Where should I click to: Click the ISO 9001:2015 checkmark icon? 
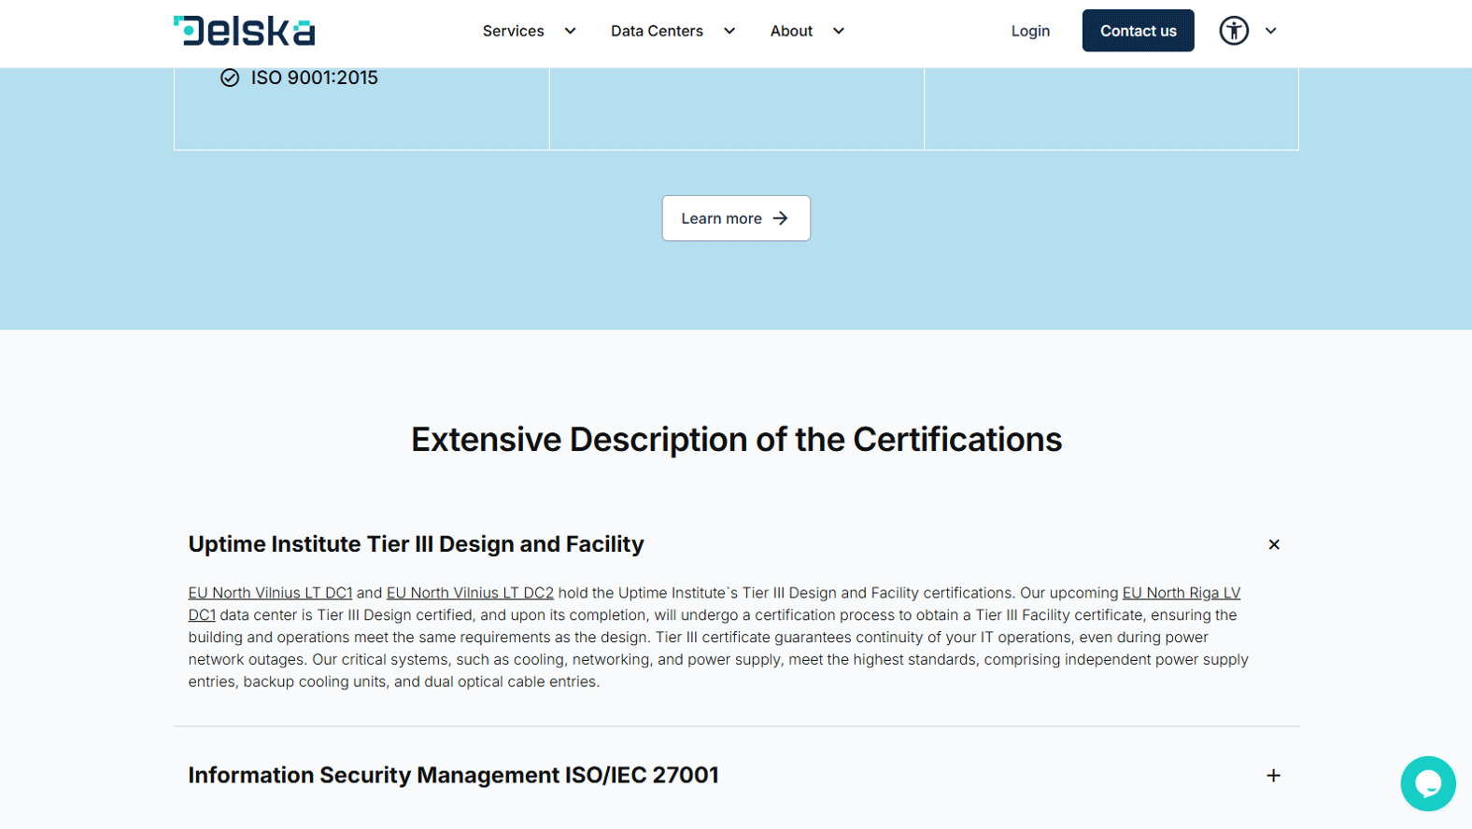click(230, 77)
